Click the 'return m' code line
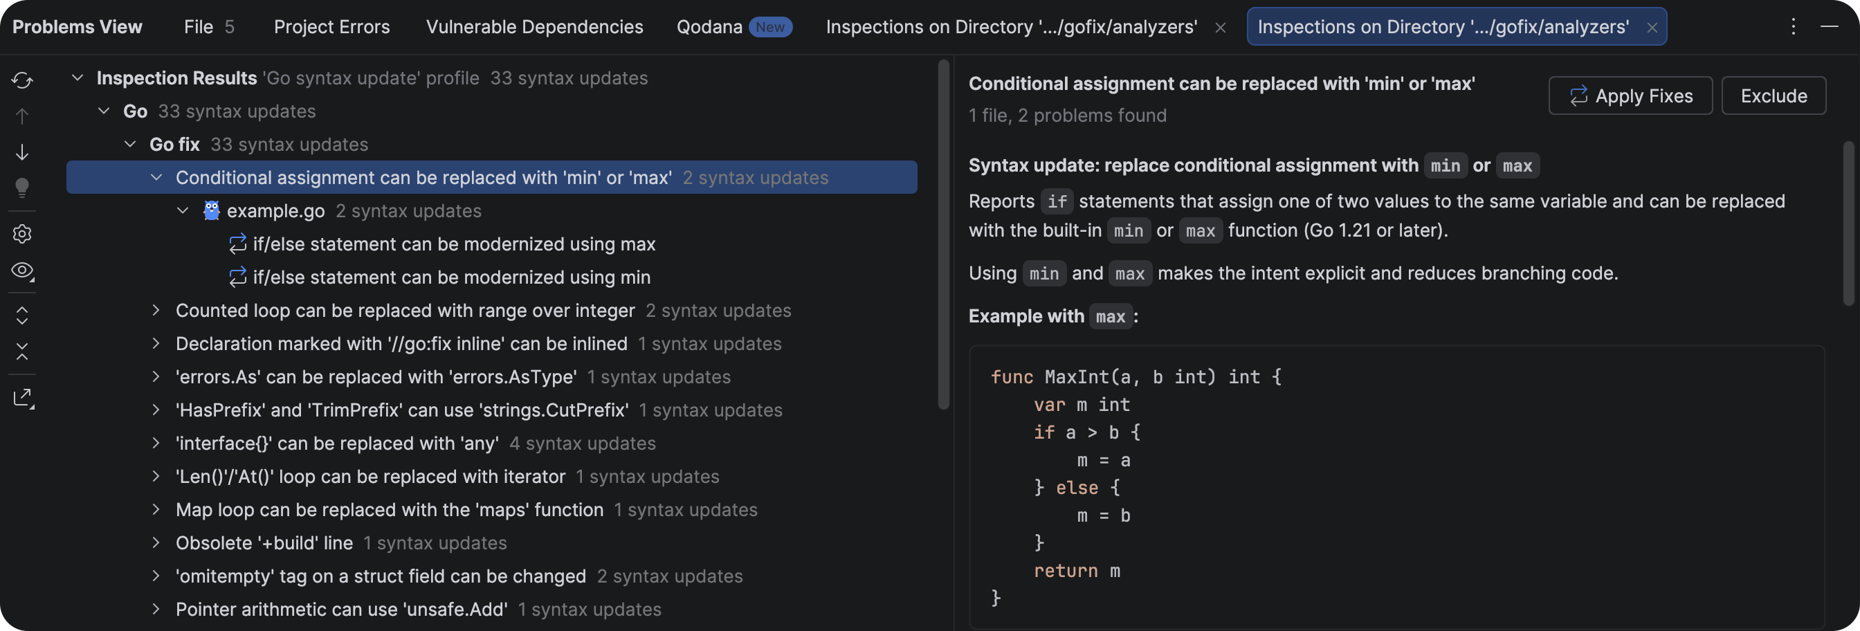Viewport: 1860px width, 631px height. (x=1077, y=571)
